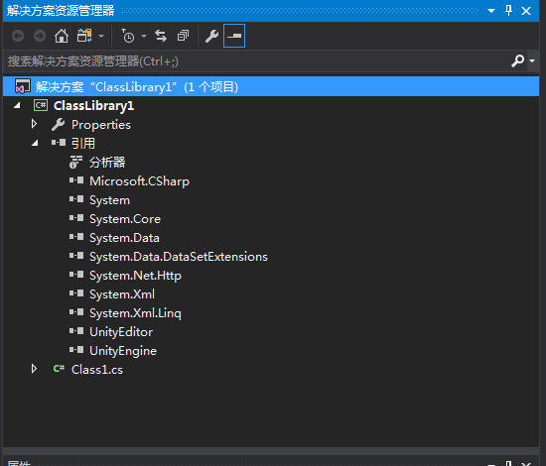Click the Home icon in Solution Explorer toolbar
This screenshot has width=546, height=466.
click(62, 36)
